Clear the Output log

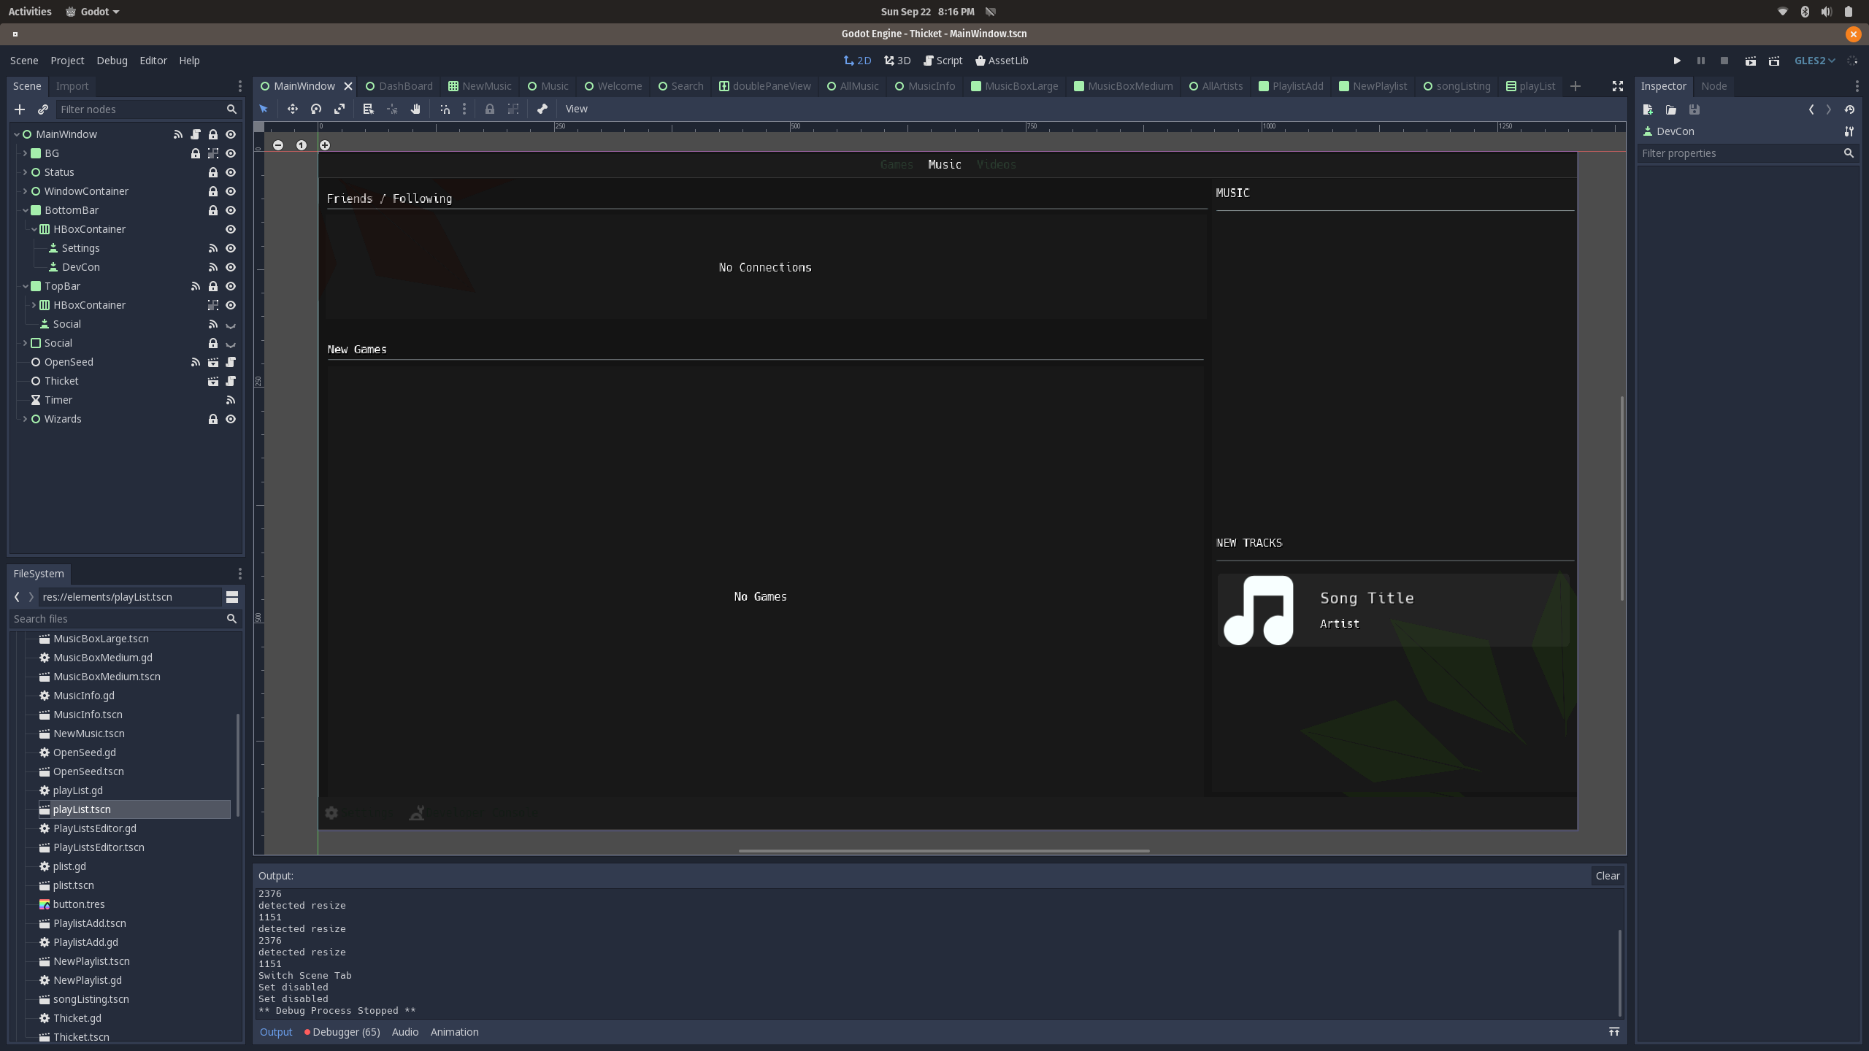(1607, 876)
